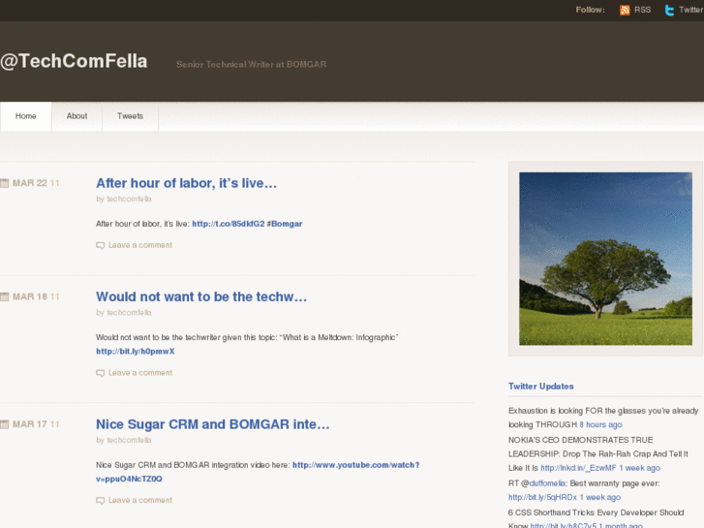The image size is (704, 528).
Task: Open the lnkd.in/_EzwMF link in Twitter Updates
Action: pyautogui.click(x=578, y=468)
